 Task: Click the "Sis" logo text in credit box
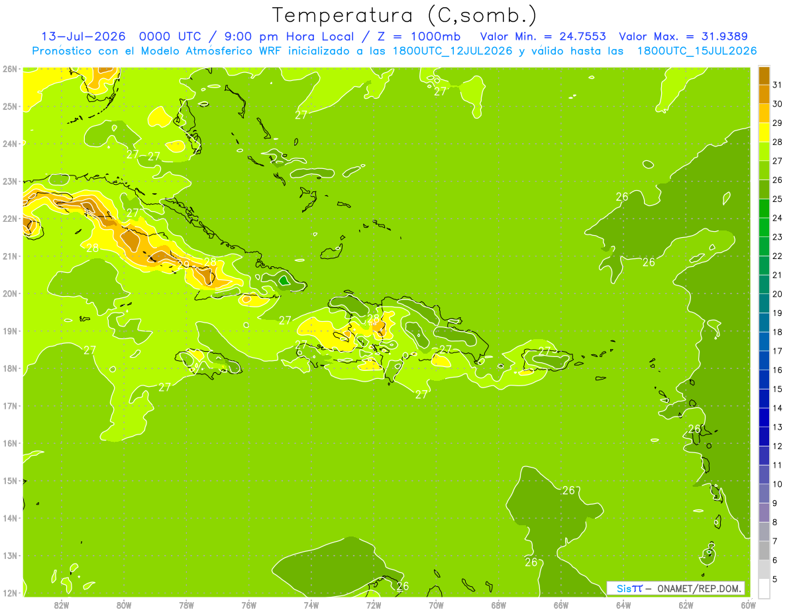(625, 588)
